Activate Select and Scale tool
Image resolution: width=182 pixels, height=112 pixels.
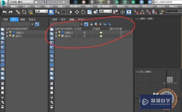(x=89, y=12)
